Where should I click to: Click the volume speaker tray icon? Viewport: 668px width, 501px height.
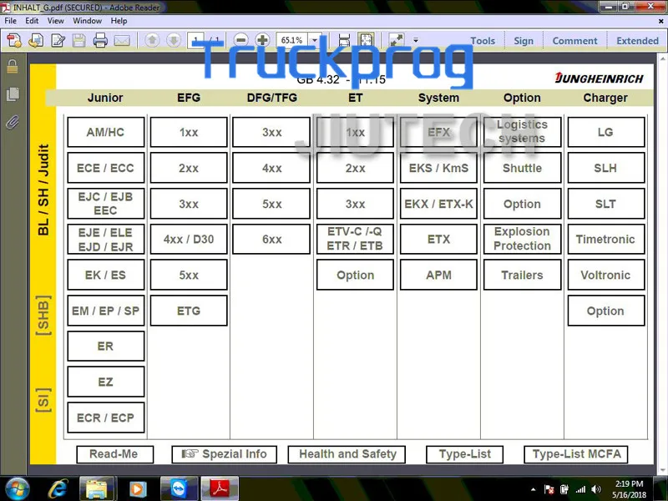[596, 489]
